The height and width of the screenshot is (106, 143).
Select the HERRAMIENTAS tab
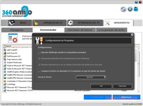click(x=119, y=23)
